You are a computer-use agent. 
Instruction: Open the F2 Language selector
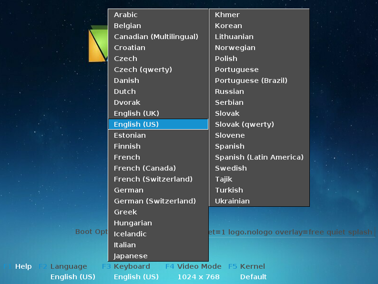pos(68,266)
